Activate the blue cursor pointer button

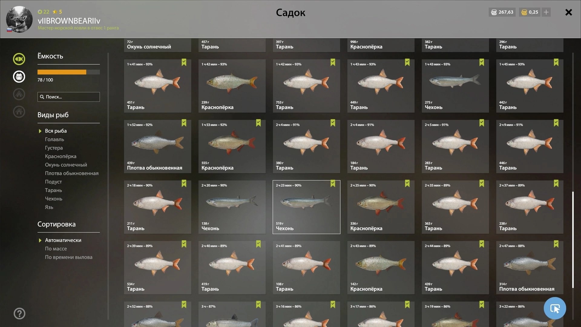coord(555,308)
